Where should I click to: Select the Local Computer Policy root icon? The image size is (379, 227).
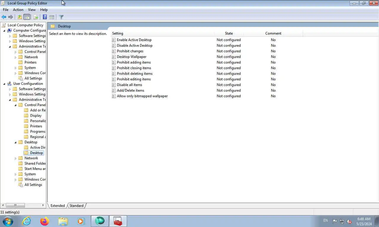(x=4, y=25)
